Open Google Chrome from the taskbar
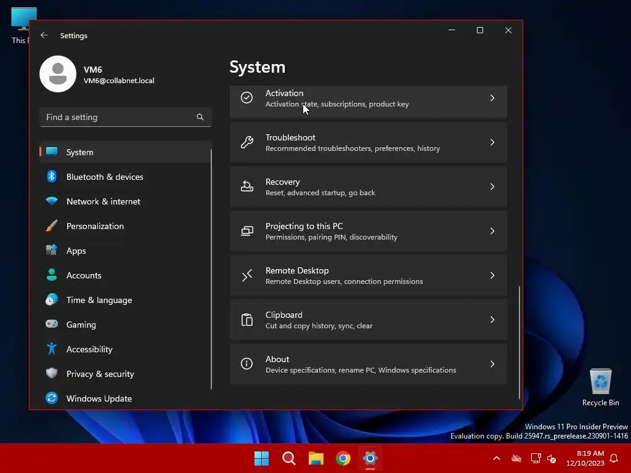This screenshot has width=631, height=473. click(343, 458)
